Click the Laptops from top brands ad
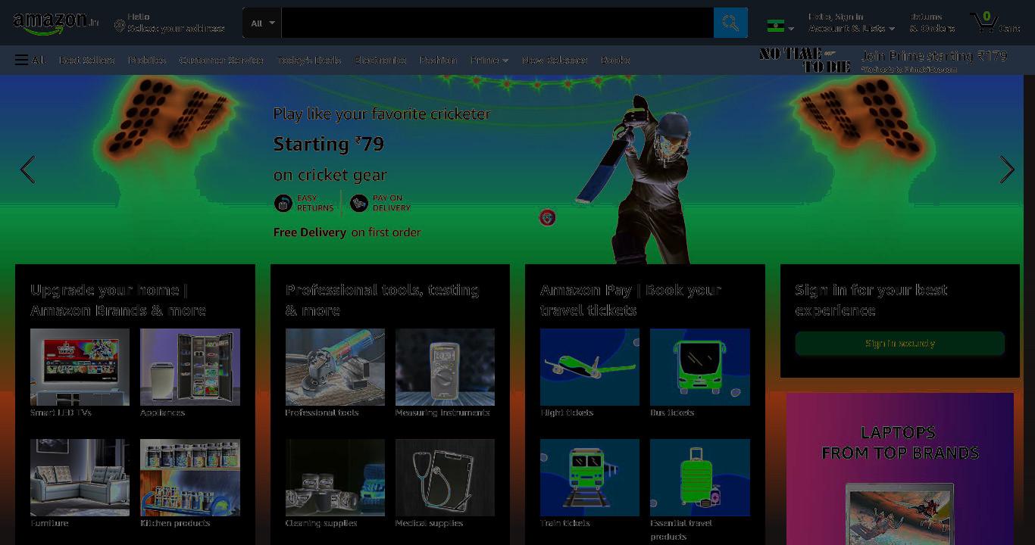The height and width of the screenshot is (545, 1035). click(x=900, y=469)
